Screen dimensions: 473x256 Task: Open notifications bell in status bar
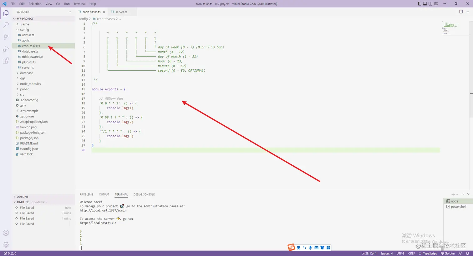coord(467,253)
